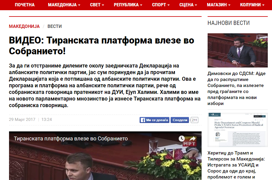
Task: Click the Сподели Facebook share button
Action: pos(180,120)
